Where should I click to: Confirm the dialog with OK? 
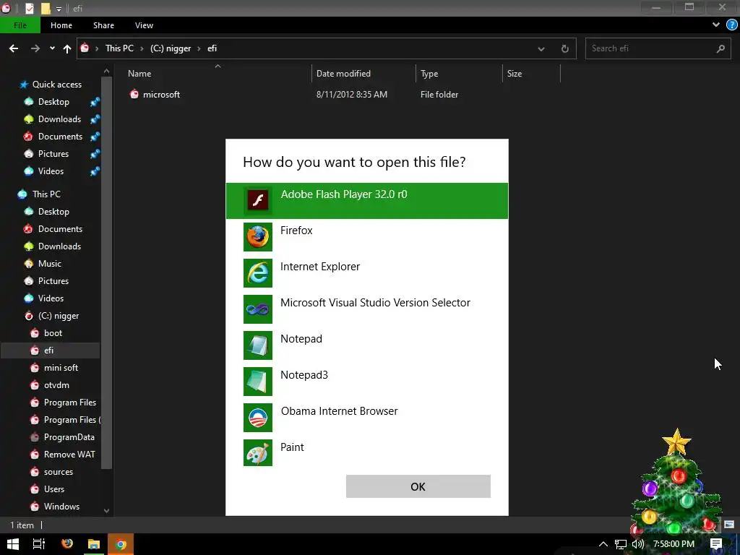(418, 486)
